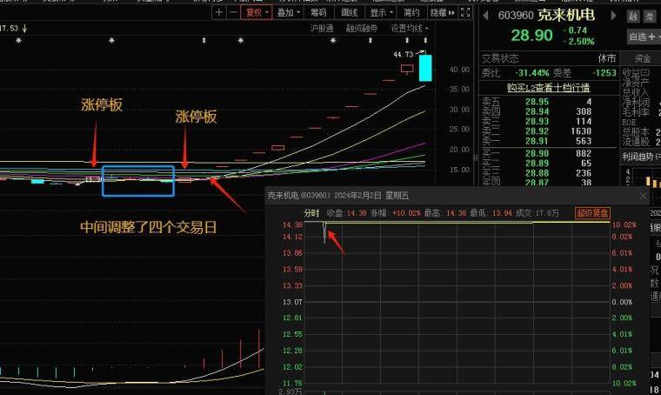661x395 pixels.
Task: Click the 净利润 row label
Action: [636, 103]
